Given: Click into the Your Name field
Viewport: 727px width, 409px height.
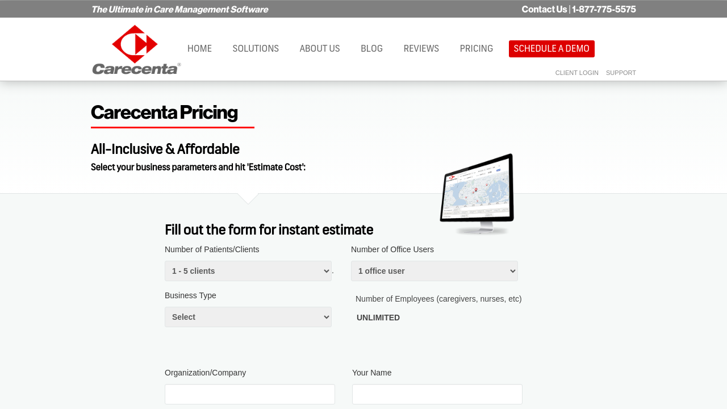Looking at the screenshot, I should 437,394.
